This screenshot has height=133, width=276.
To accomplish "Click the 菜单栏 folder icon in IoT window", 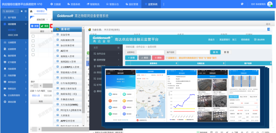I will tap(57, 29).
